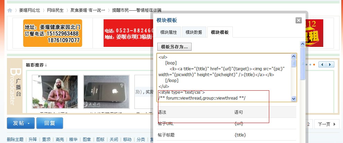Click the 语法 column header
Screen dimensions: 343x143
click(162, 112)
